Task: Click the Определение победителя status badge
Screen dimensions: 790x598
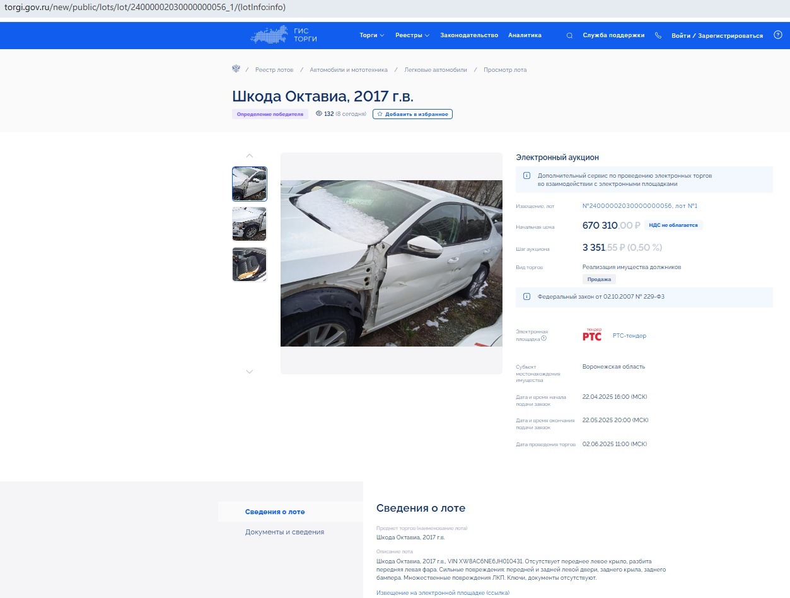Action: click(270, 114)
